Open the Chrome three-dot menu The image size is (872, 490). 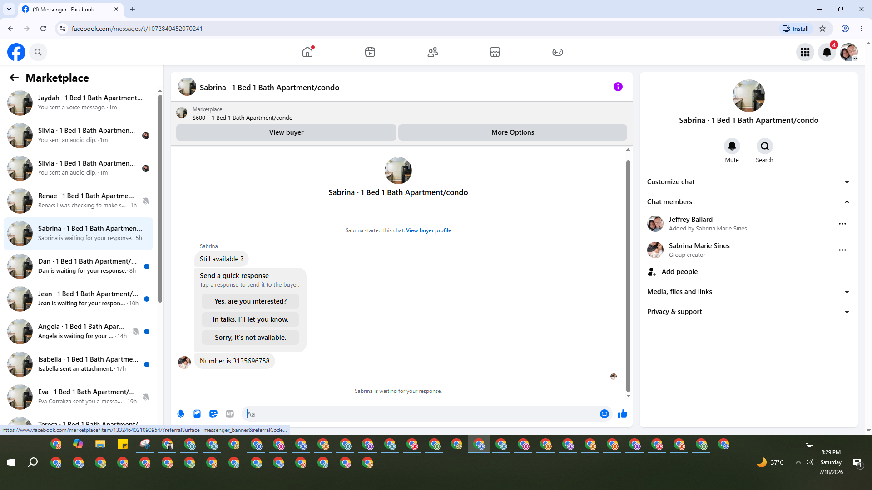[862, 29]
